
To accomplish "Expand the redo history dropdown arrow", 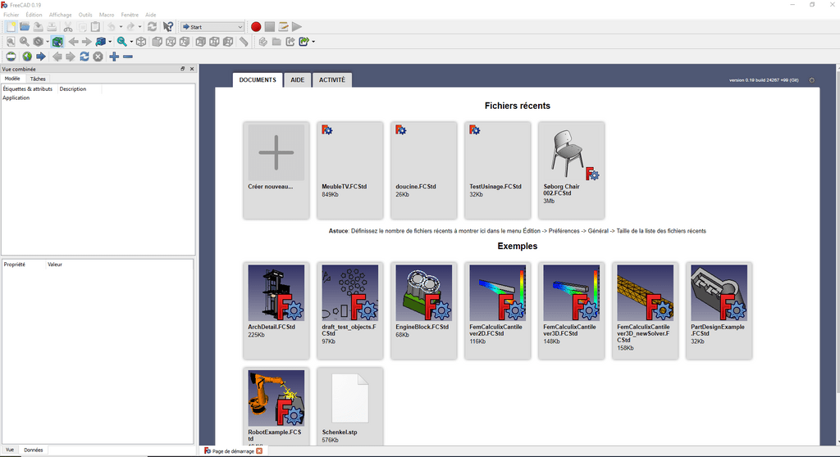I will [x=139, y=27].
